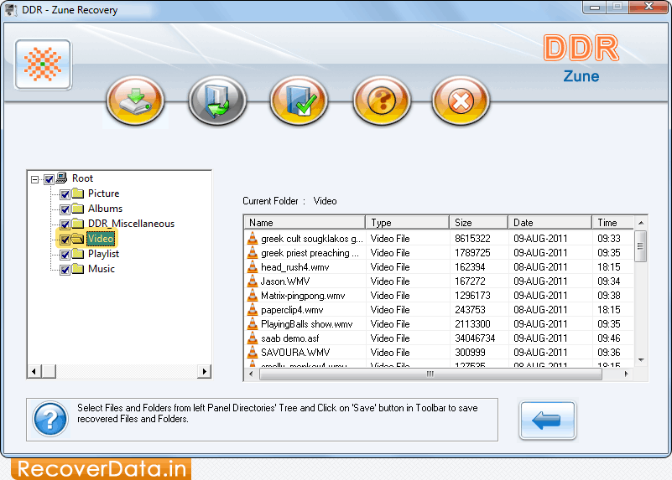The height and width of the screenshot is (480, 672).
Task: Uncheck the Video folder checkbox
Action: [65, 240]
